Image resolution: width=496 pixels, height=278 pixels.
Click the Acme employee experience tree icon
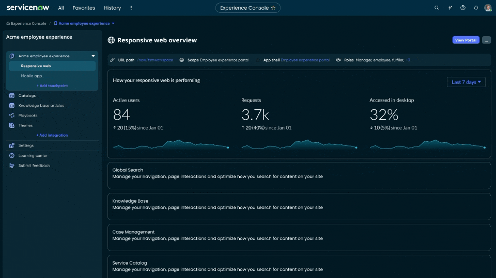[12, 56]
